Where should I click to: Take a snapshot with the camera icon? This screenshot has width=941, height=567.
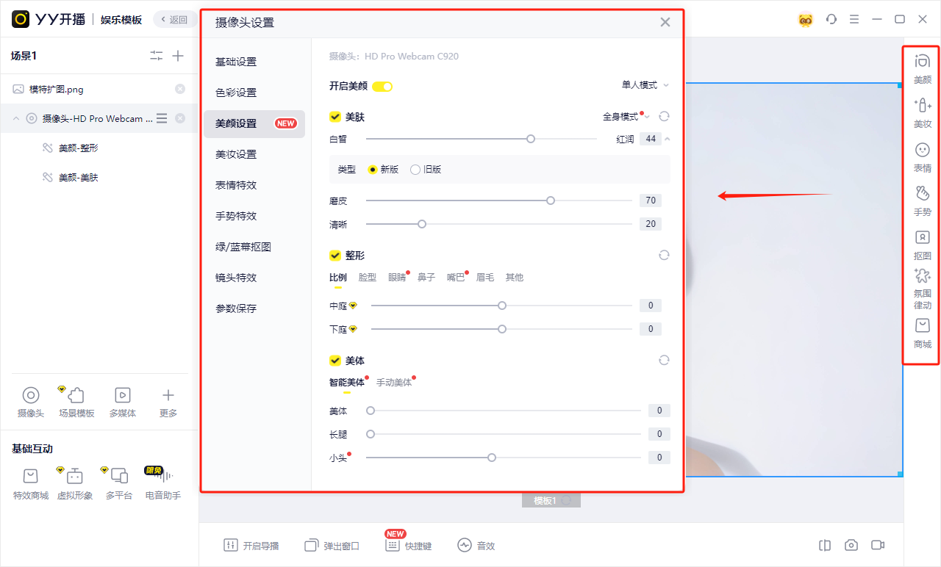coord(851,545)
